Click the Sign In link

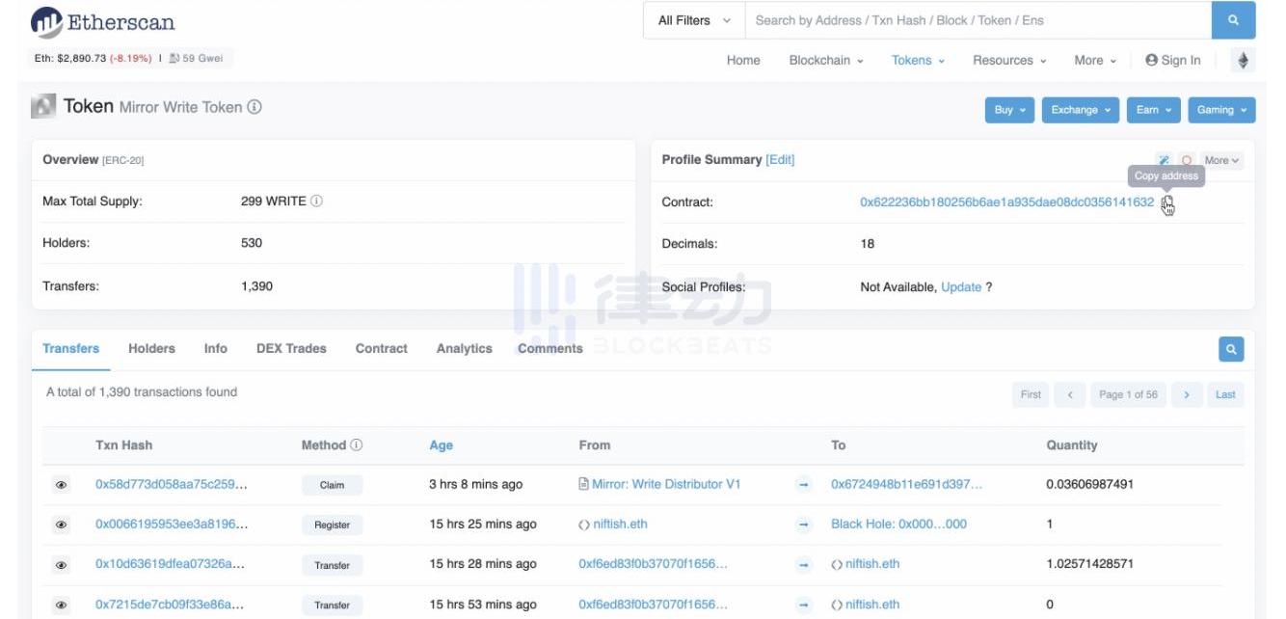coord(1173,60)
